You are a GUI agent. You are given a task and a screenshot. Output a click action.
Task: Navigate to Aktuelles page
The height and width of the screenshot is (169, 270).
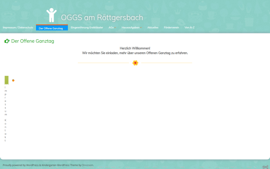click(153, 27)
